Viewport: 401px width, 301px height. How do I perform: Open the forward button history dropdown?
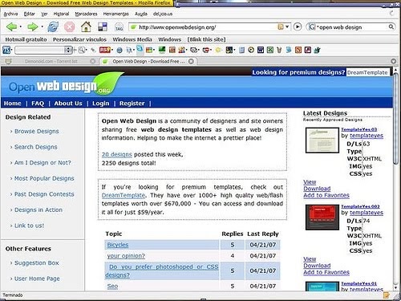(42, 26)
